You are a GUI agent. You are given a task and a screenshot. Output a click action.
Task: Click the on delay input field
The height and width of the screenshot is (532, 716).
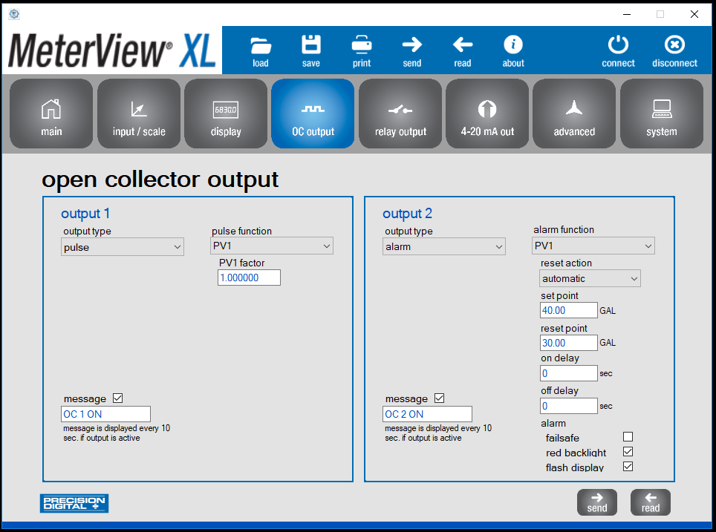(568, 373)
